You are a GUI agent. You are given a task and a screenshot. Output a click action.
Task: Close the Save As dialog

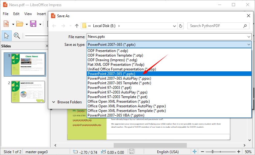pyautogui.click(x=248, y=16)
